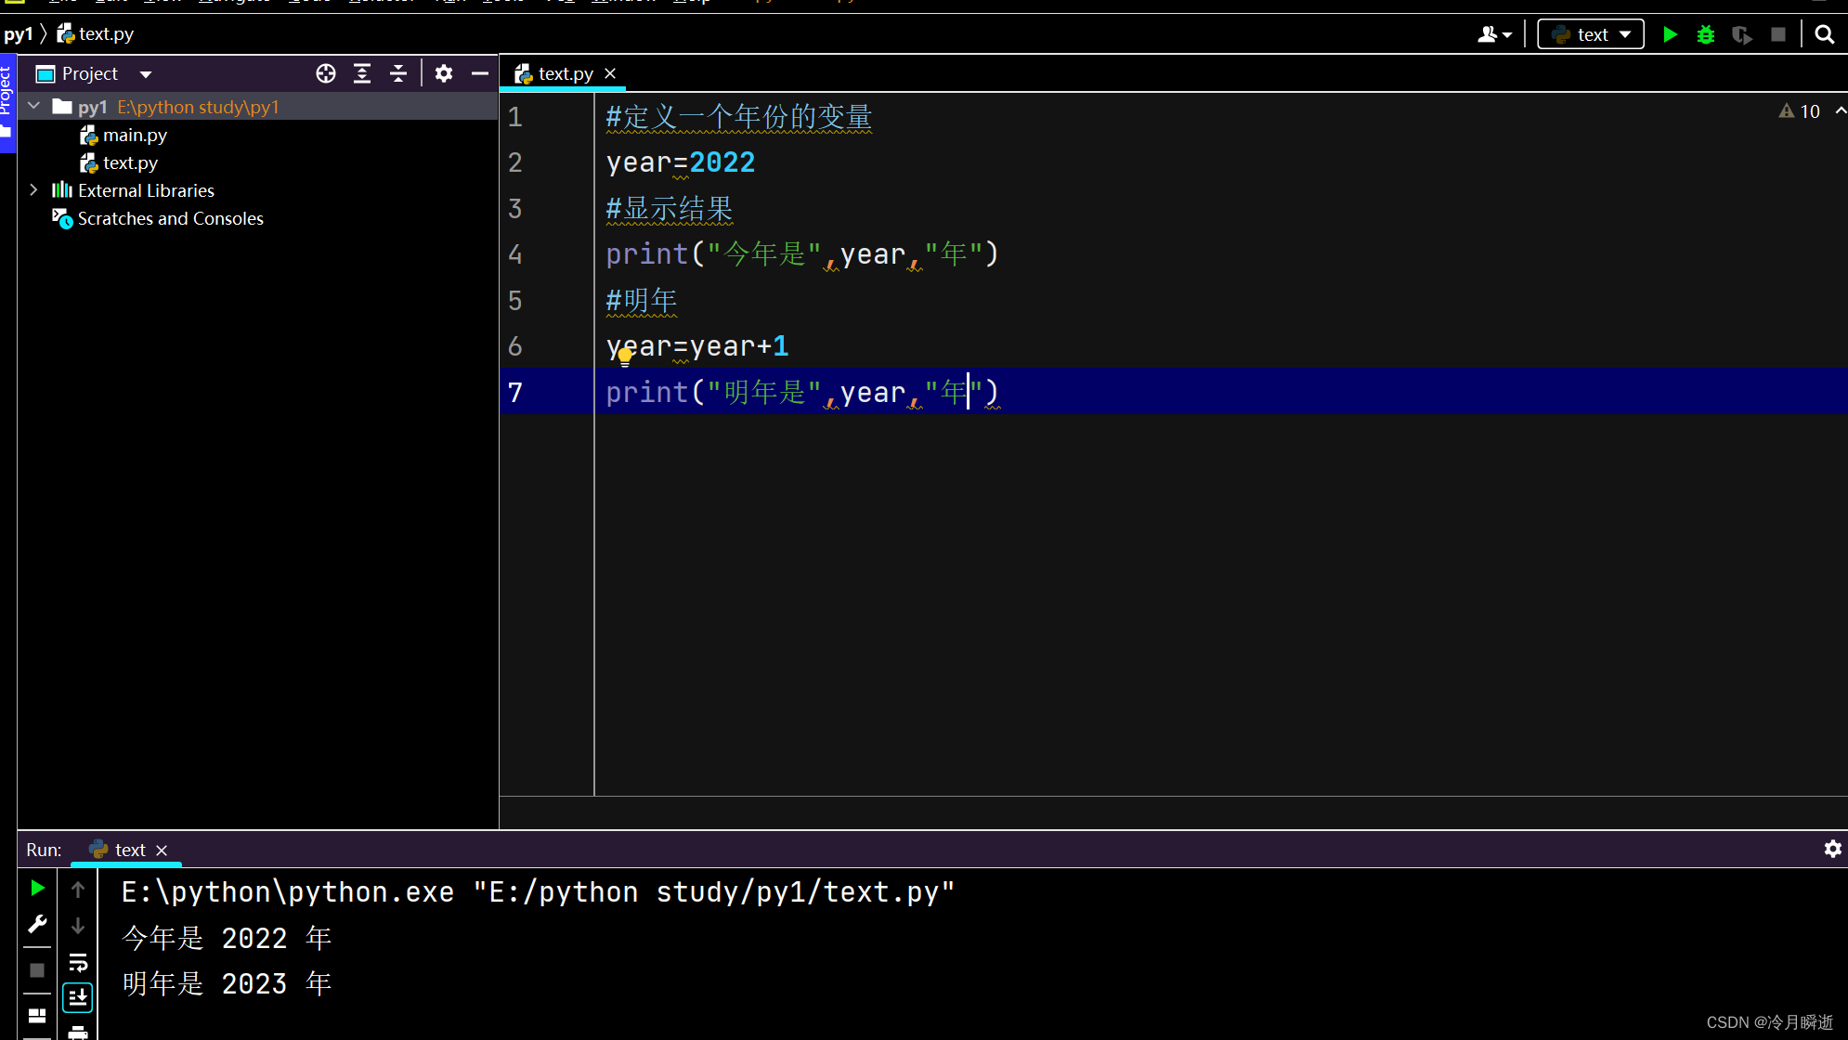Click the 10 warnings indicator
Screen dimensions: 1848x1040
[1802, 110]
